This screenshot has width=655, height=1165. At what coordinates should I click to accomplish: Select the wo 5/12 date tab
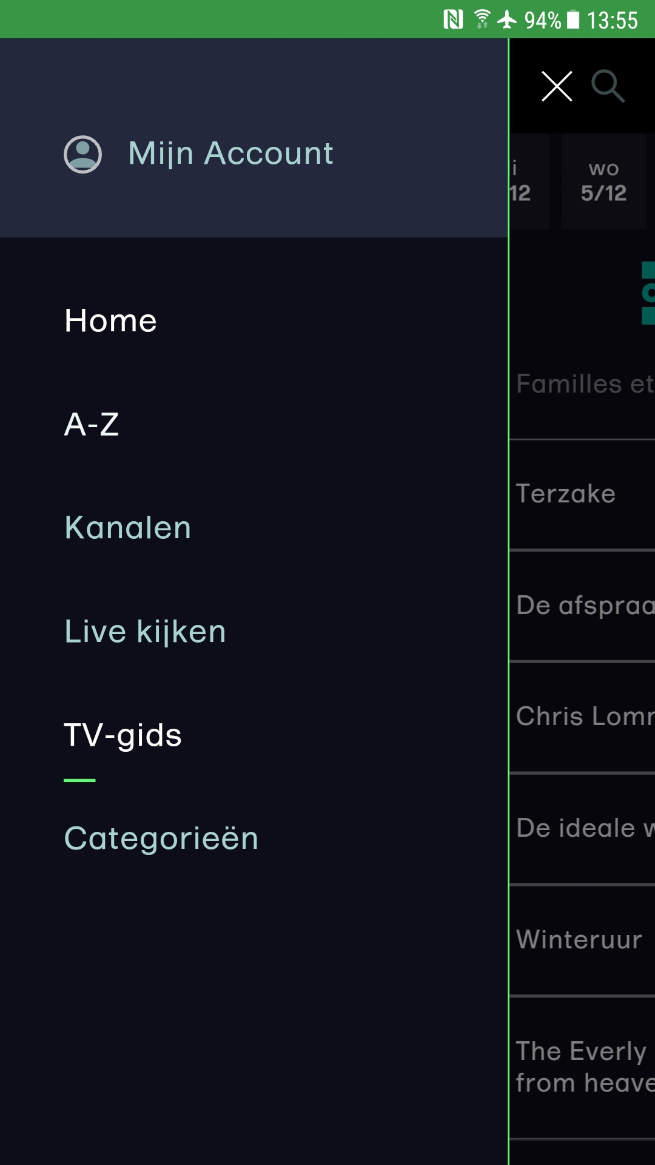[x=603, y=181]
